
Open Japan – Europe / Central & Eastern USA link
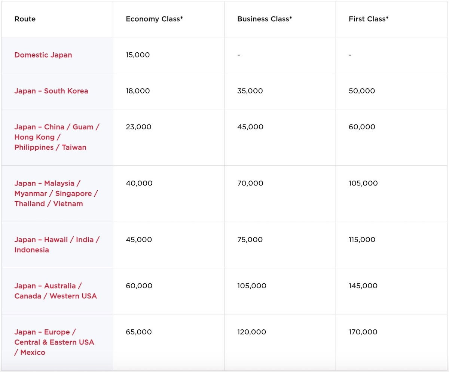[54, 342]
